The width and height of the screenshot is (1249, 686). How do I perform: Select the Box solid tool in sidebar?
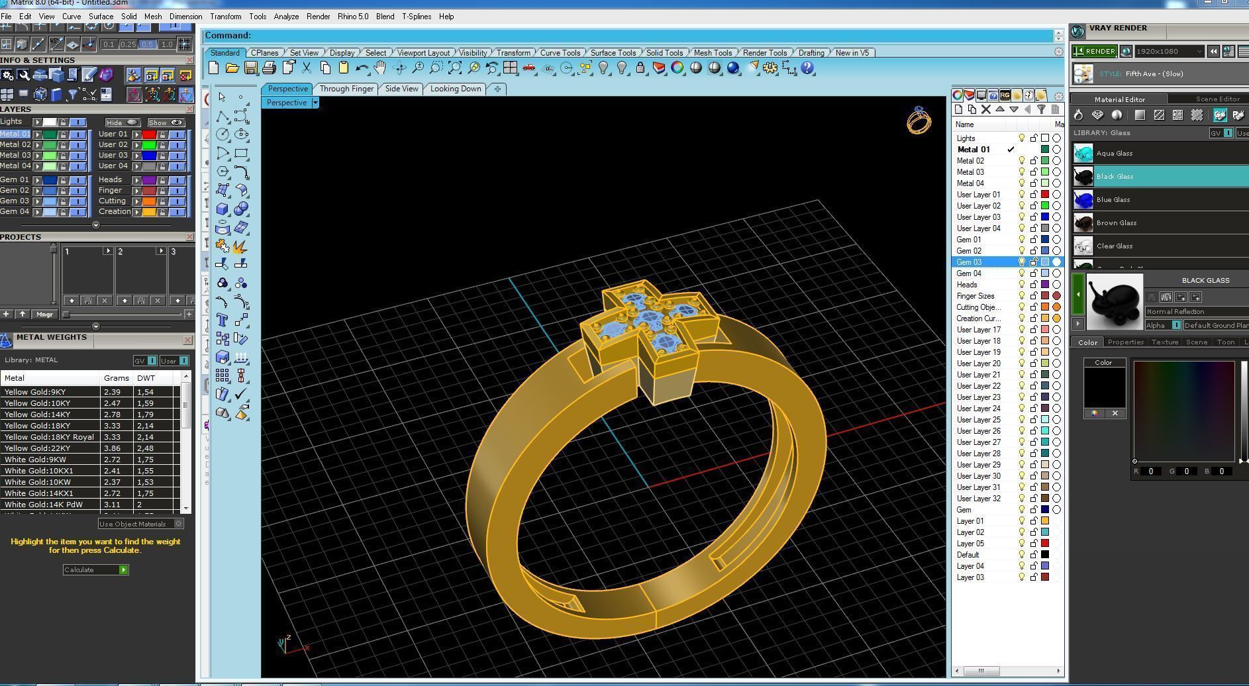(x=223, y=209)
